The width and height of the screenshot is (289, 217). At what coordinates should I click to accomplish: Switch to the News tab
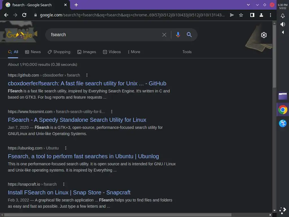coord(33,52)
